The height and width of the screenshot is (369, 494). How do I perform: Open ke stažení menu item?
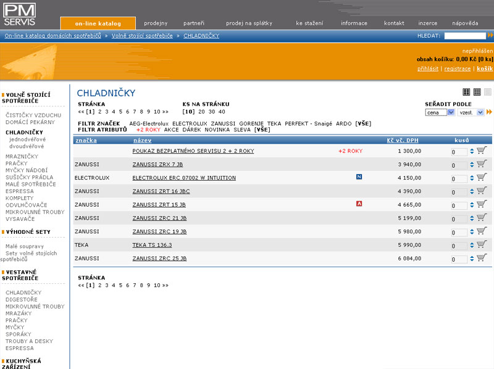pyautogui.click(x=309, y=23)
